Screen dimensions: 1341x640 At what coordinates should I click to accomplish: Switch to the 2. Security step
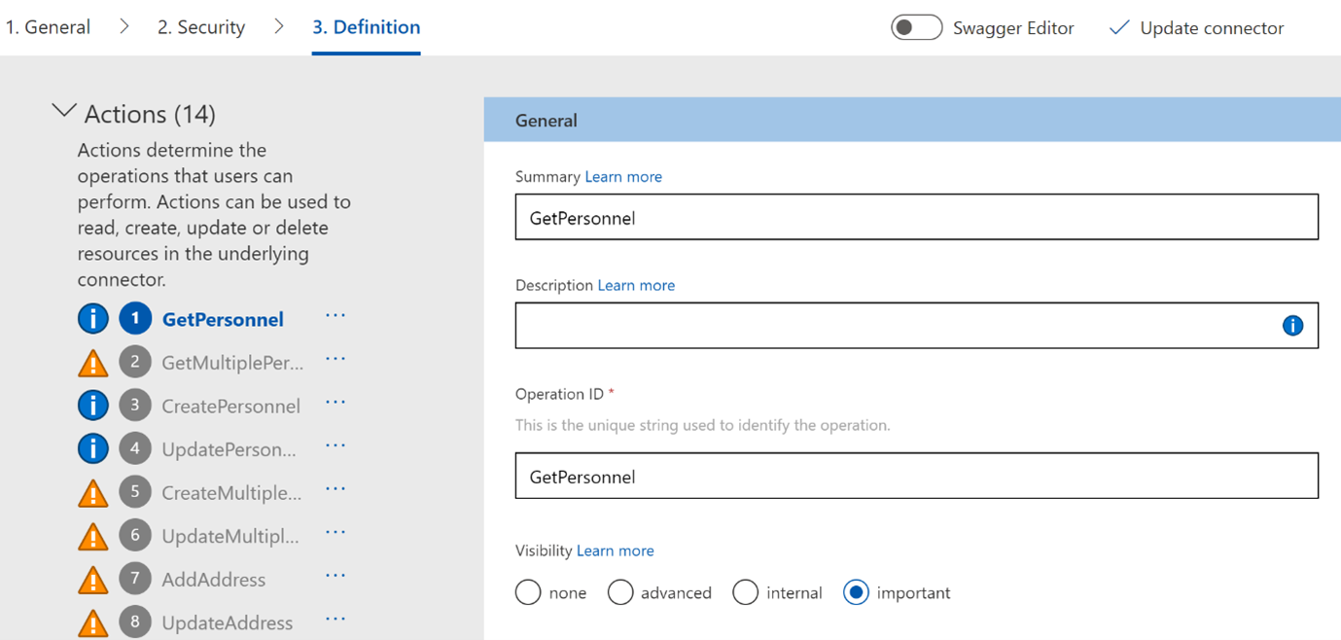pyautogui.click(x=201, y=27)
